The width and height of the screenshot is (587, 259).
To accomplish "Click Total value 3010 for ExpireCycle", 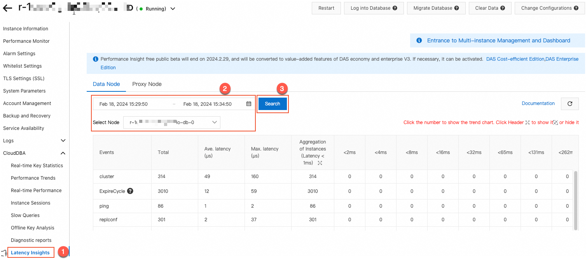I will 163,191.
